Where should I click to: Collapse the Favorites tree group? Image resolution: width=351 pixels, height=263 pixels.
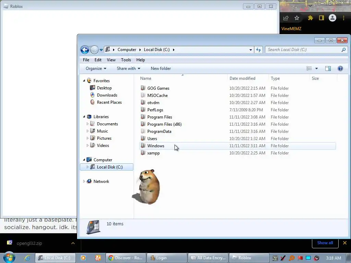(84, 81)
